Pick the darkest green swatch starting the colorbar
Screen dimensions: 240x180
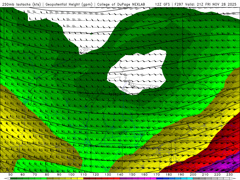[x=13, y=178]
